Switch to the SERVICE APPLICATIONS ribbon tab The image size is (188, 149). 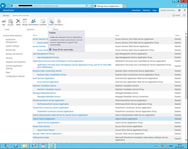(21, 16)
